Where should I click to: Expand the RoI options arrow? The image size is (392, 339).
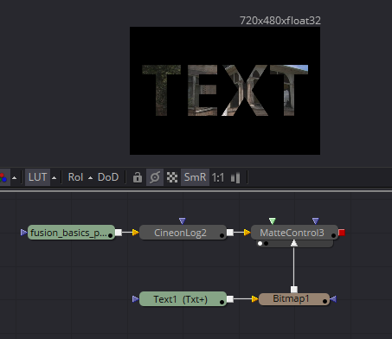tap(90, 177)
